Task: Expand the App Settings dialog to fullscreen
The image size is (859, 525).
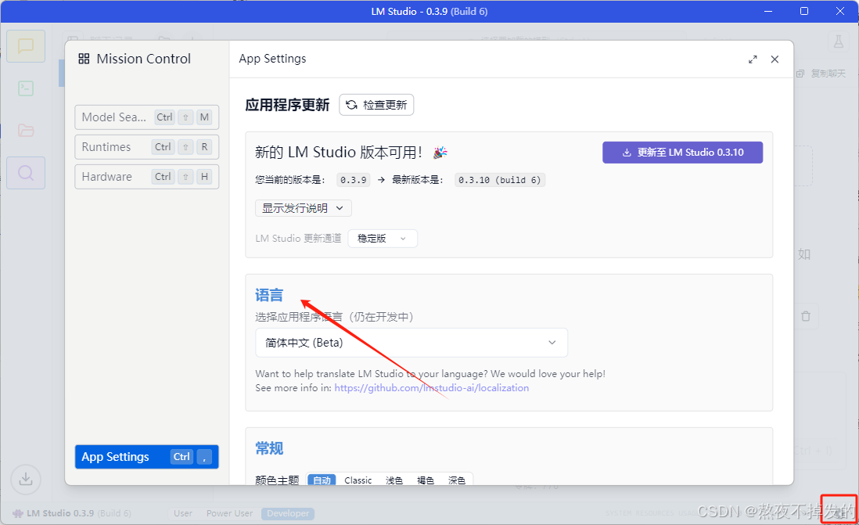Action: [x=753, y=59]
